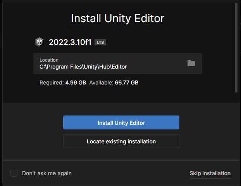Click the Location field label
Image resolution: width=241 pixels, height=186 pixels.
pyautogui.click(x=49, y=60)
